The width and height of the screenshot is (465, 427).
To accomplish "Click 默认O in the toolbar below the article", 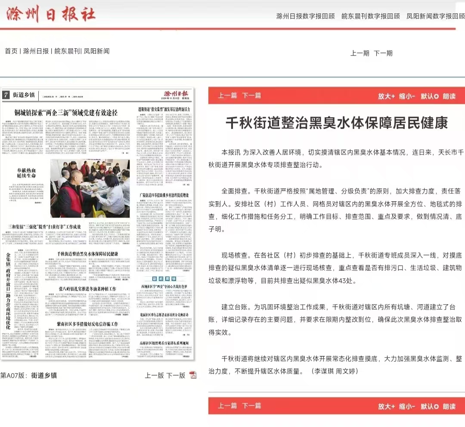I will 430,406.
